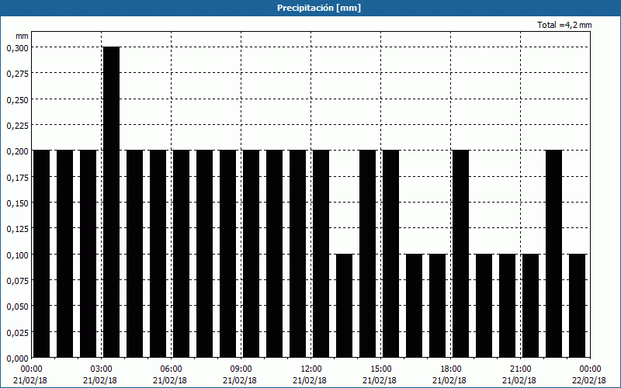Click the 15:00 21/02/18 x-axis label

pos(380,375)
